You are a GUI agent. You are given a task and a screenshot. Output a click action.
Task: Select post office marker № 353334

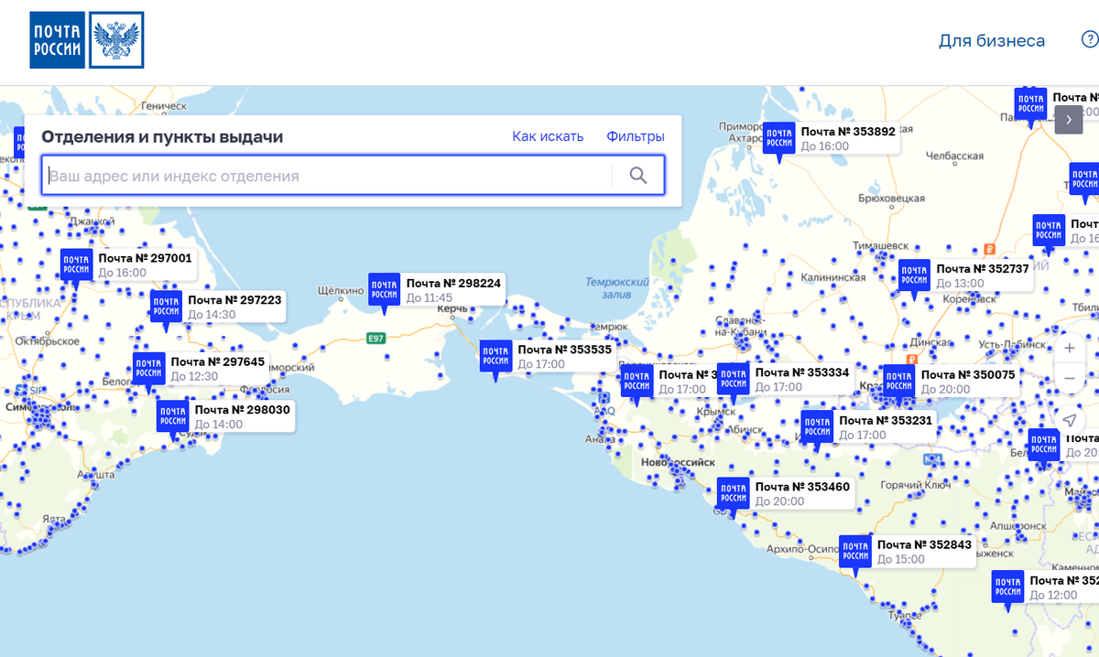[x=734, y=382]
